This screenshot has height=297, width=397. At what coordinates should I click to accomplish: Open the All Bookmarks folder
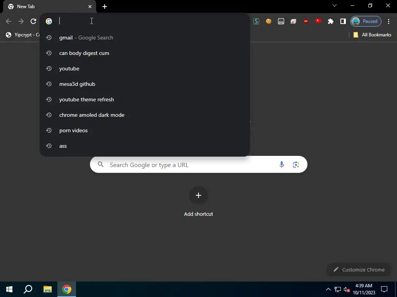[372, 35]
